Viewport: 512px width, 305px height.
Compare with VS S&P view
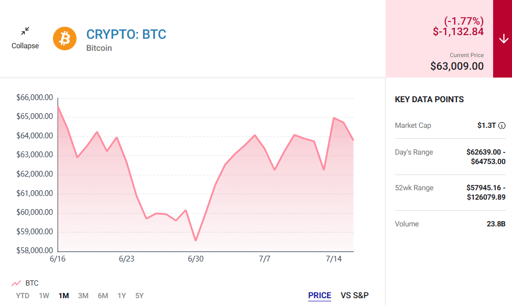(x=355, y=296)
